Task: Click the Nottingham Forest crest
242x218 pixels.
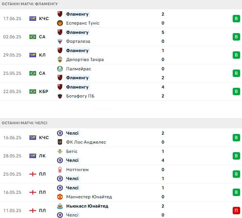Action: tap(60, 170)
